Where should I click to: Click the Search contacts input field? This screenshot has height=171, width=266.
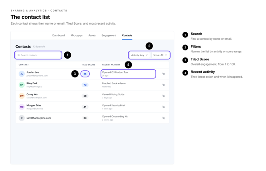[x=38, y=55]
